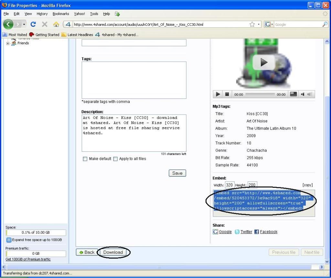Viewport: 331px width, 278px height.
Task: Click the player bar Play button
Action: 218,94
